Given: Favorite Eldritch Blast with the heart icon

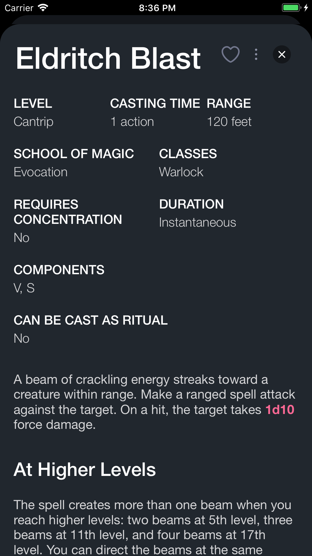Looking at the screenshot, I should (230, 54).
